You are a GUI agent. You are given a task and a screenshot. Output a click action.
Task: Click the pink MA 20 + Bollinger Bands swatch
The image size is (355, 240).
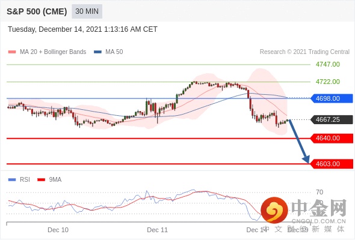pyautogui.click(x=12, y=52)
